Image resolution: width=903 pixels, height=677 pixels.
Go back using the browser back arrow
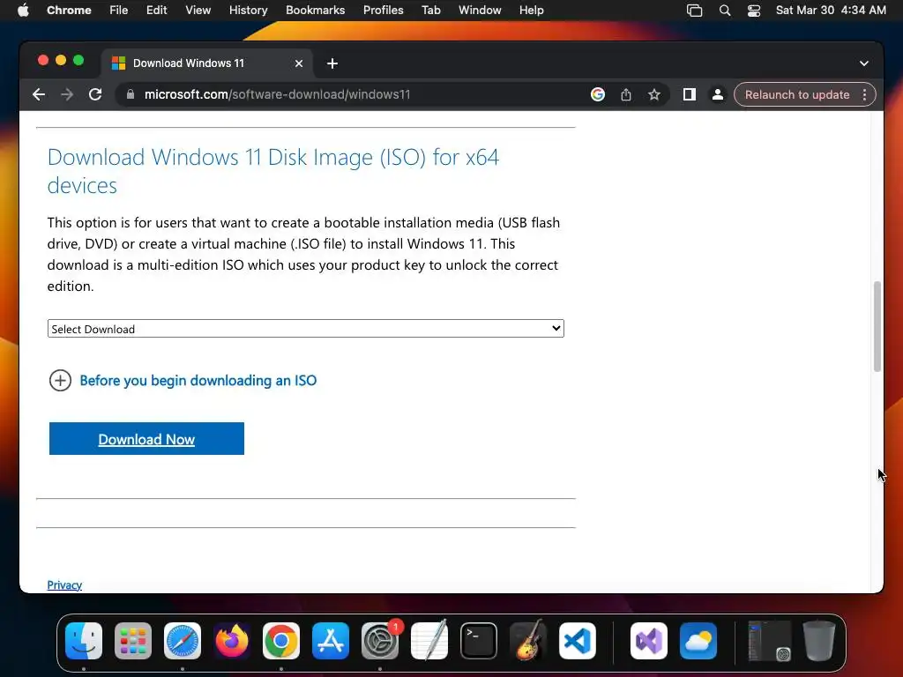[x=39, y=94]
